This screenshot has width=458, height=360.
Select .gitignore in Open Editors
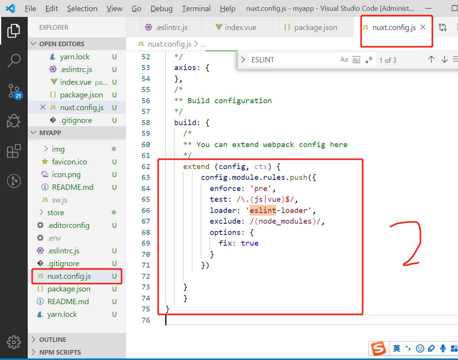[x=76, y=120]
